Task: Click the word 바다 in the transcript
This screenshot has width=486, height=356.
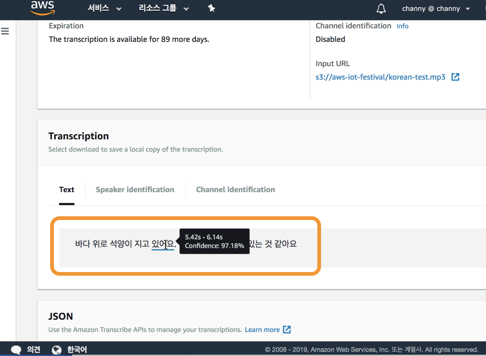Action: [82, 244]
